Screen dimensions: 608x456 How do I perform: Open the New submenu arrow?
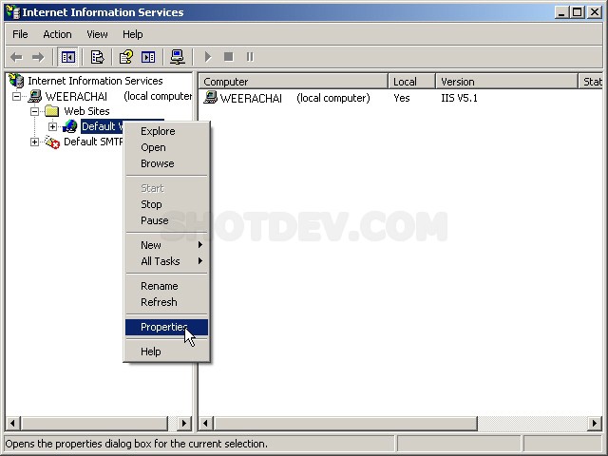200,245
